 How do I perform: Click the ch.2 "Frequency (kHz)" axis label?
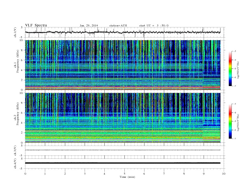[17, 113]
